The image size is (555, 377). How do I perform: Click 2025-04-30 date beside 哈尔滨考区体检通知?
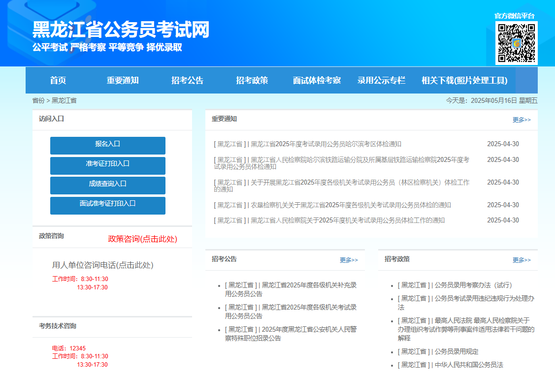[x=503, y=144]
